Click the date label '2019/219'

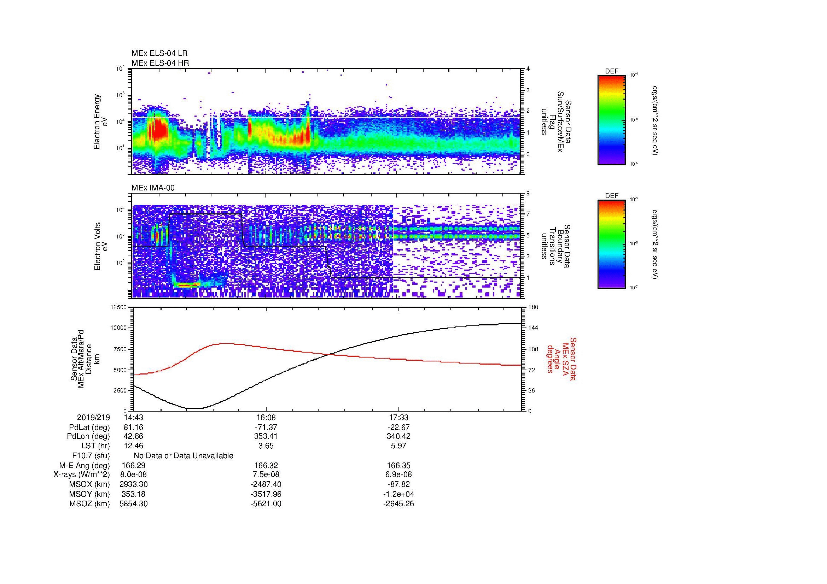pyautogui.click(x=94, y=418)
